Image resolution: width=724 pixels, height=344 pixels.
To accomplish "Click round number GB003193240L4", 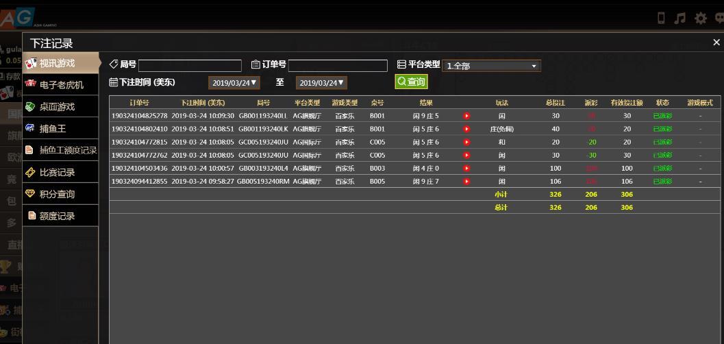I will [x=263, y=169].
